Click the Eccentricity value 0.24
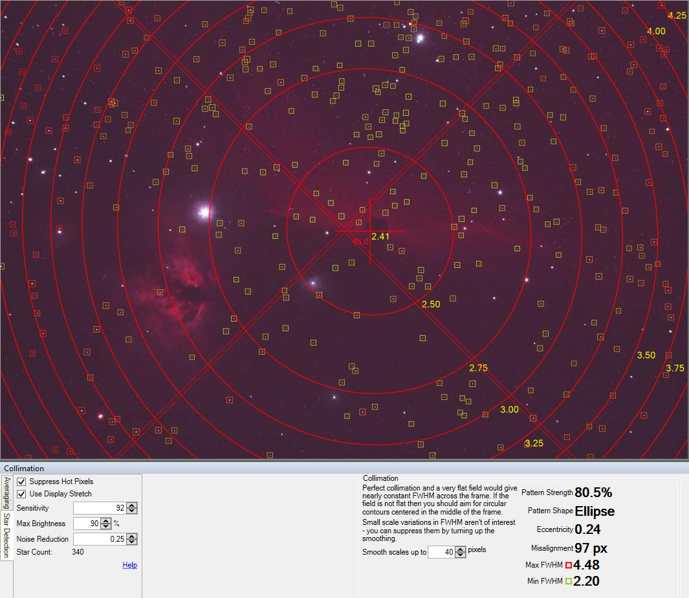 pos(587,529)
